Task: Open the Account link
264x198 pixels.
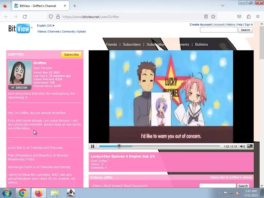Action: [219, 24]
